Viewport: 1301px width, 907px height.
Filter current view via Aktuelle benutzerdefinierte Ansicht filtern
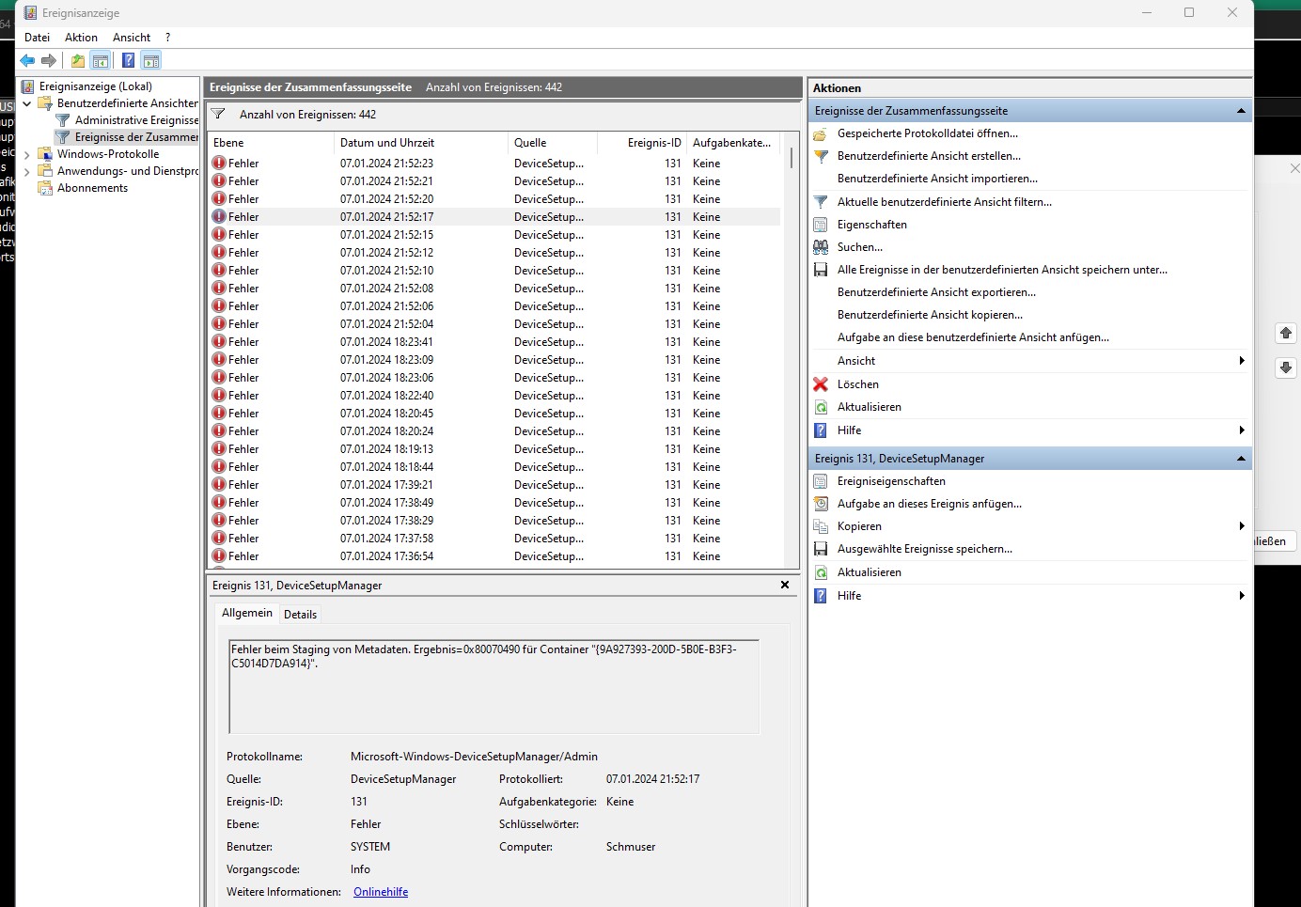tap(945, 202)
